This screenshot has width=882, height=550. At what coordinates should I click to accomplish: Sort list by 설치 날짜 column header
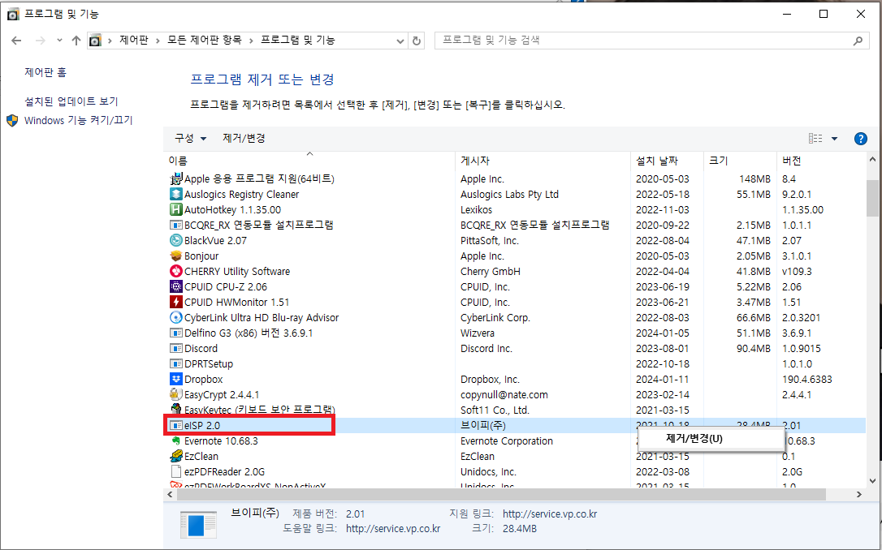click(x=667, y=161)
